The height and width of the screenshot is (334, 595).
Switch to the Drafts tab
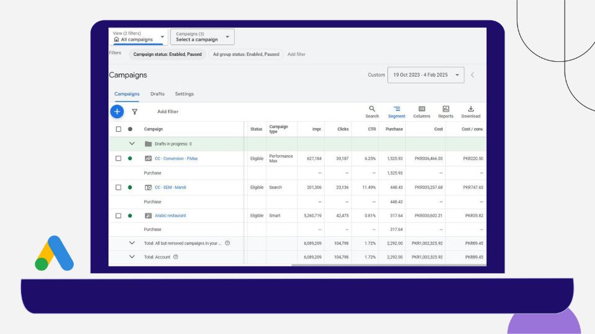click(x=157, y=94)
